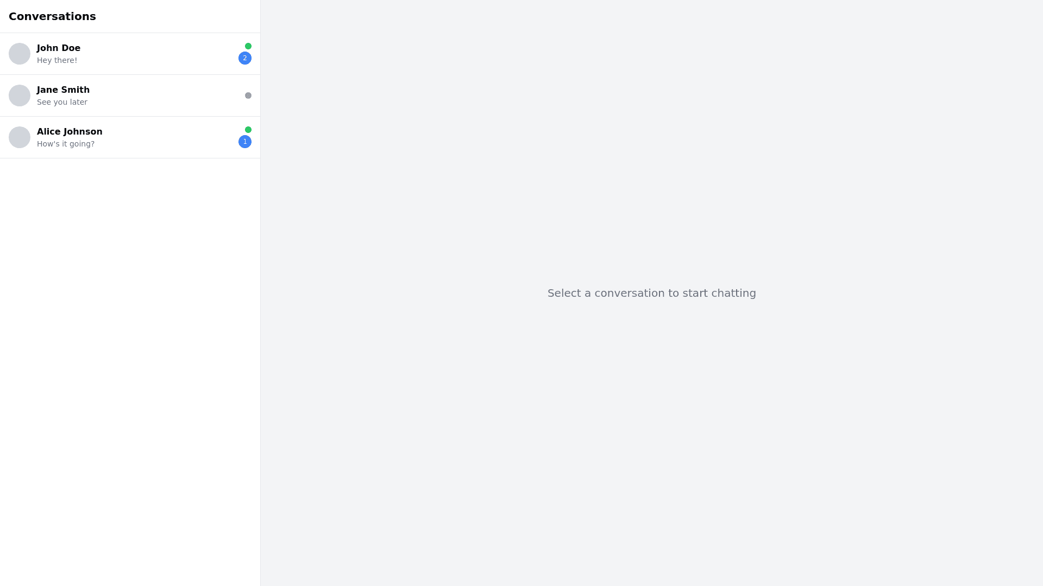Click the "Select a conversation to start chatting" text
Image resolution: width=1043 pixels, height=586 pixels.
(x=651, y=293)
